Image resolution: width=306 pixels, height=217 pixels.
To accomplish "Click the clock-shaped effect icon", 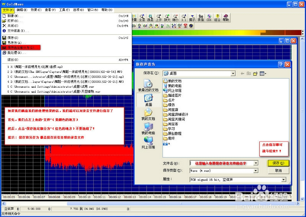I will [x=191, y=26].
